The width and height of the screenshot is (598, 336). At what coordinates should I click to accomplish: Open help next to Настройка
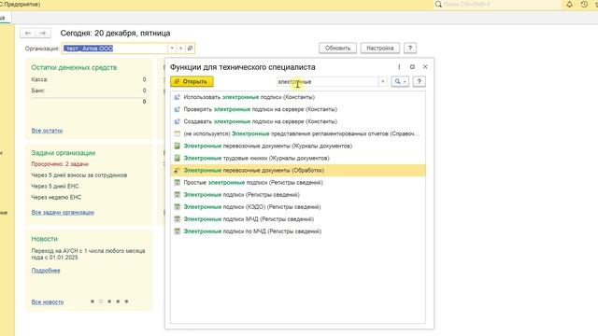point(410,48)
